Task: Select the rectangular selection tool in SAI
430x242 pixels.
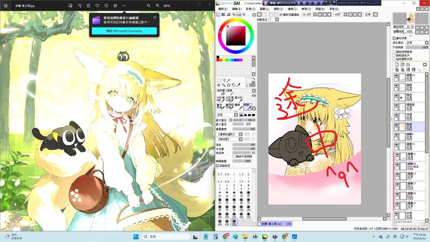Action: pyautogui.click(x=218, y=80)
